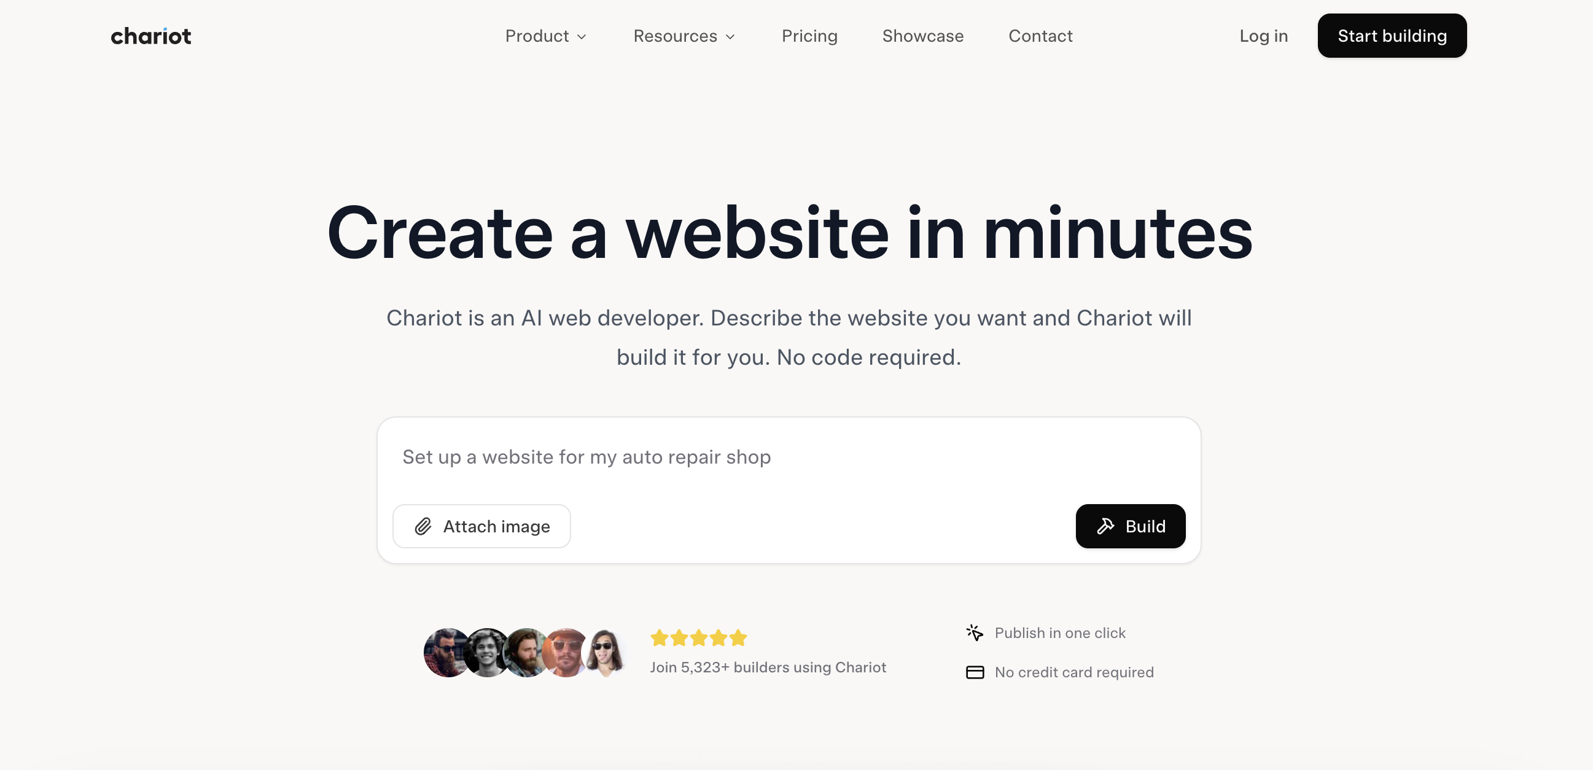This screenshot has height=770, width=1593.
Task: Click the Log in link
Action: pyautogui.click(x=1263, y=36)
